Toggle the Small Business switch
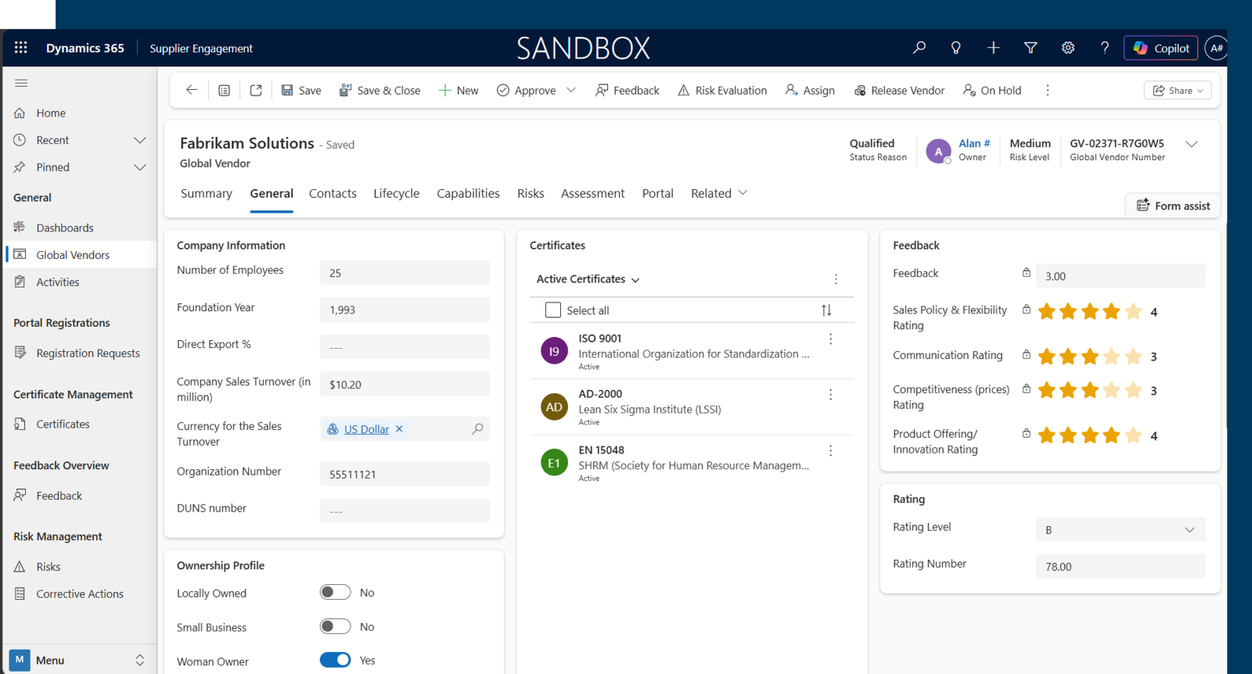The width and height of the screenshot is (1252, 674). [x=335, y=626]
